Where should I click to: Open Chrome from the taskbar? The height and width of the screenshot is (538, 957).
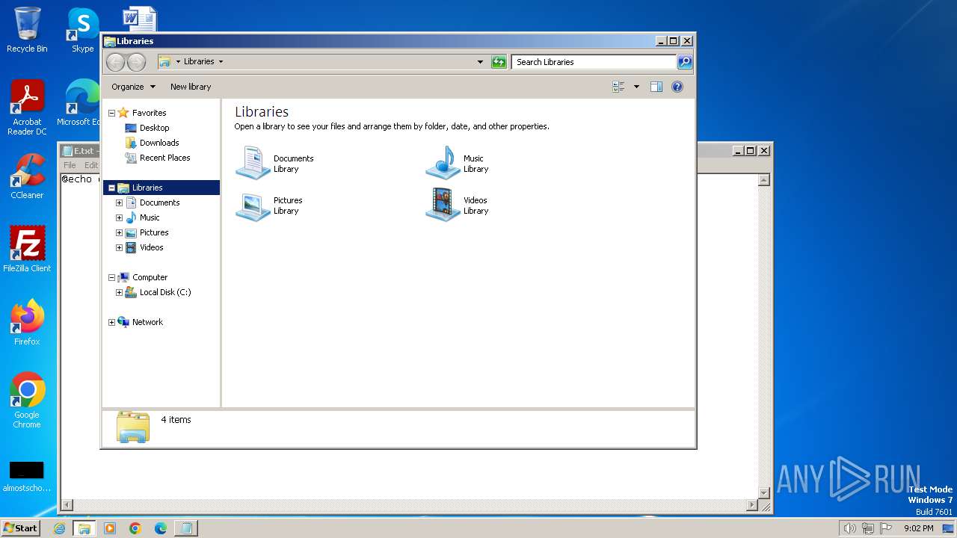135,528
